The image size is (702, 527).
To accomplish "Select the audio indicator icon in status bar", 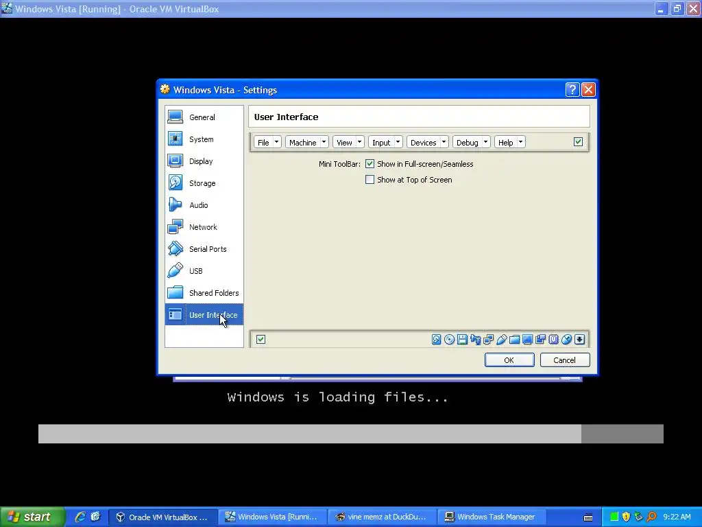I will (x=476, y=339).
